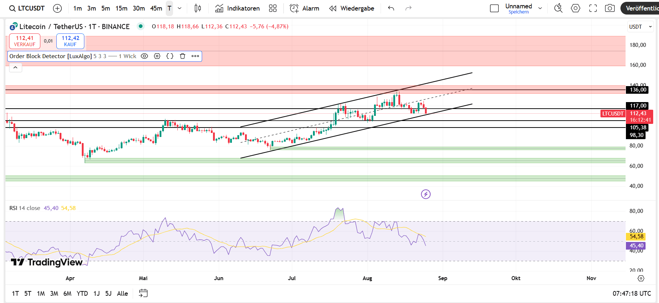Click the LTCUSDT symbol search field

click(27, 8)
